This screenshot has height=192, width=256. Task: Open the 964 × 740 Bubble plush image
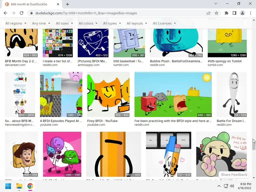point(176,43)
